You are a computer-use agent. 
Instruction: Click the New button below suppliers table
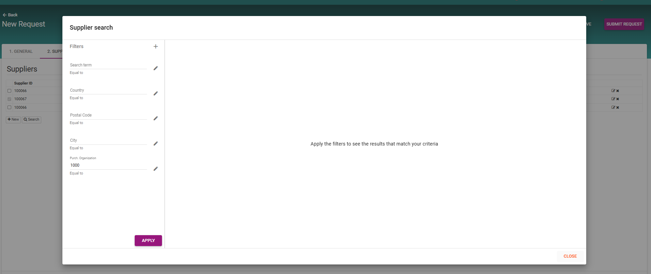pyautogui.click(x=13, y=120)
